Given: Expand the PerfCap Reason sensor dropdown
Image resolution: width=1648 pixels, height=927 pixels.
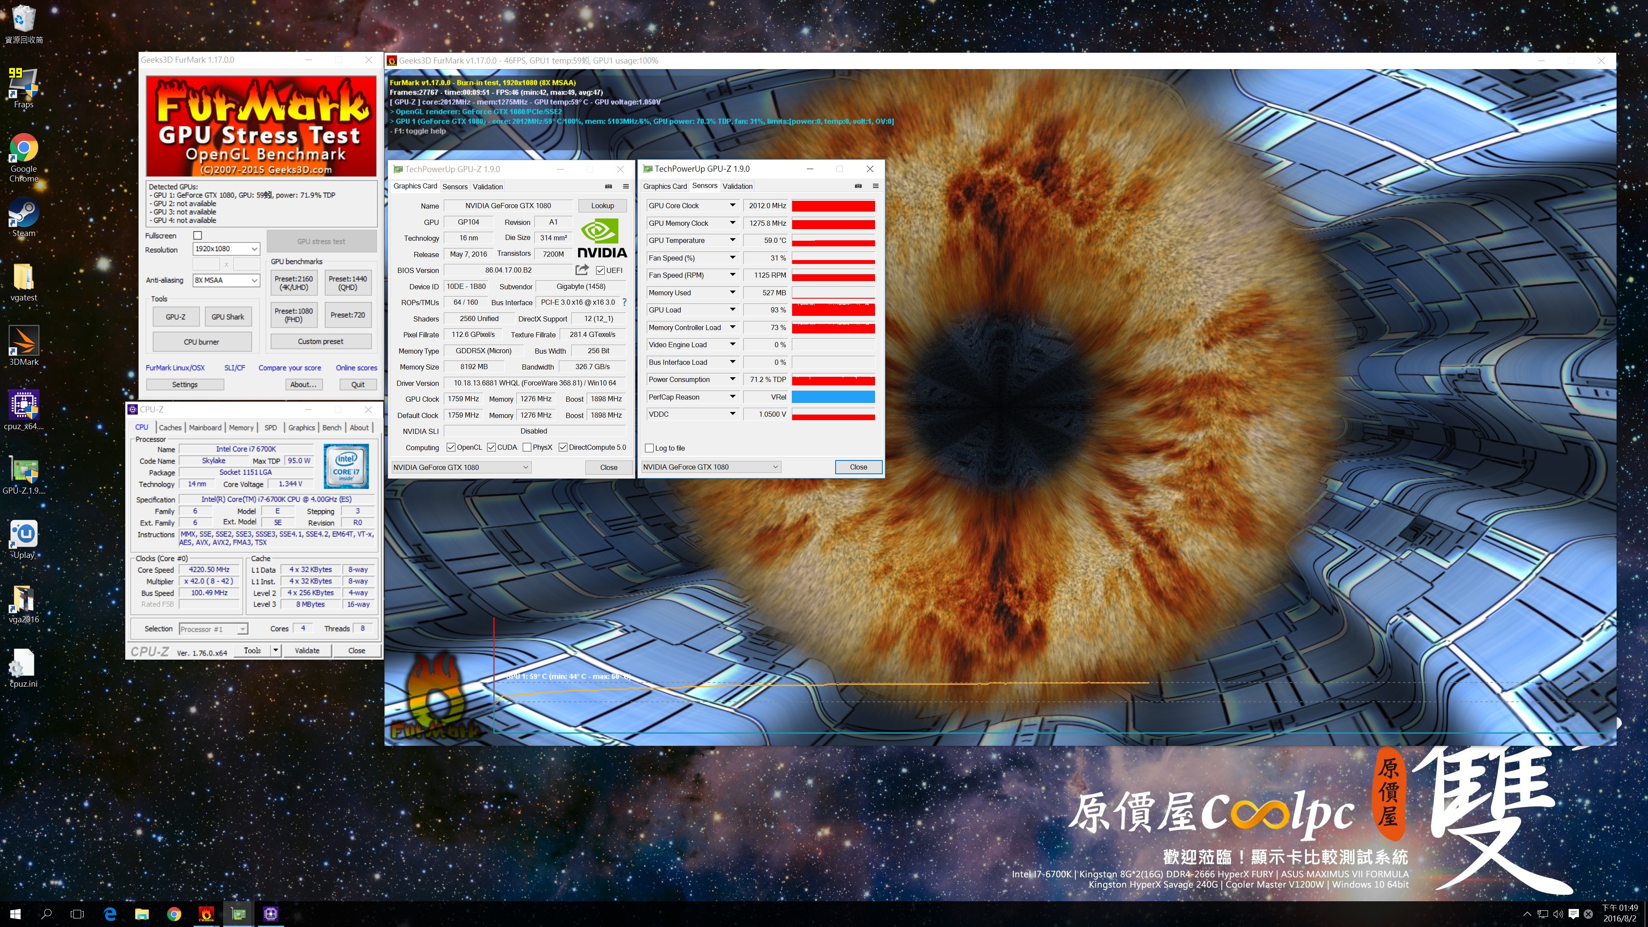Looking at the screenshot, I should [x=733, y=397].
